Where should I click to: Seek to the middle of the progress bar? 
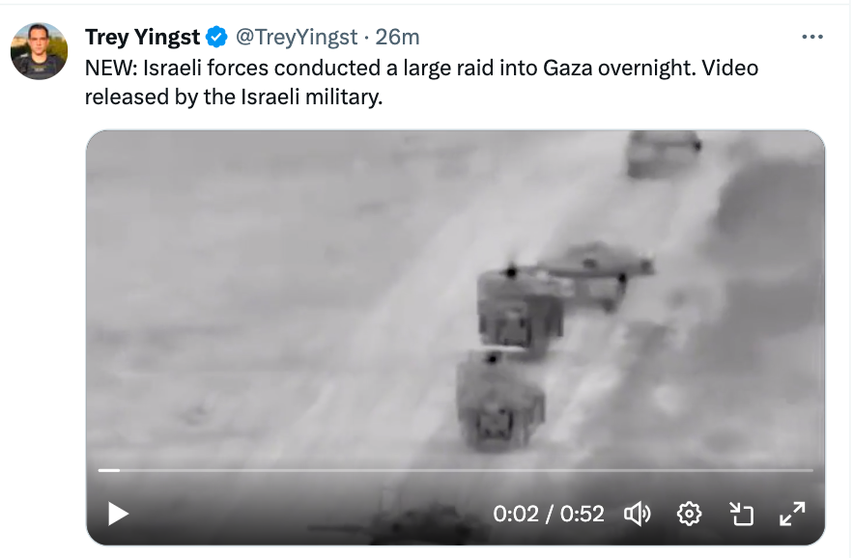(x=456, y=470)
